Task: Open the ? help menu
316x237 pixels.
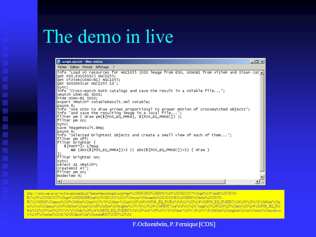Action: [114, 67]
